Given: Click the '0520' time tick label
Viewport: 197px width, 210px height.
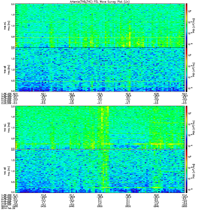Looking at the screenshot, I should (x=128, y=206).
